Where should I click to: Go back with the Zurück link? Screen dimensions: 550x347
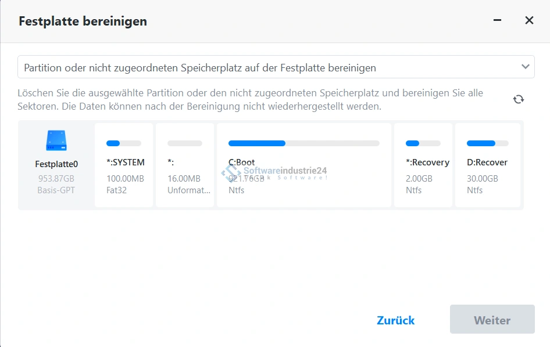pyautogui.click(x=395, y=320)
